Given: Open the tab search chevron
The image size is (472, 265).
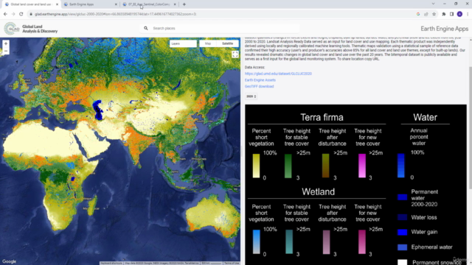Looking at the screenshot, I should pyautogui.click(x=433, y=4).
